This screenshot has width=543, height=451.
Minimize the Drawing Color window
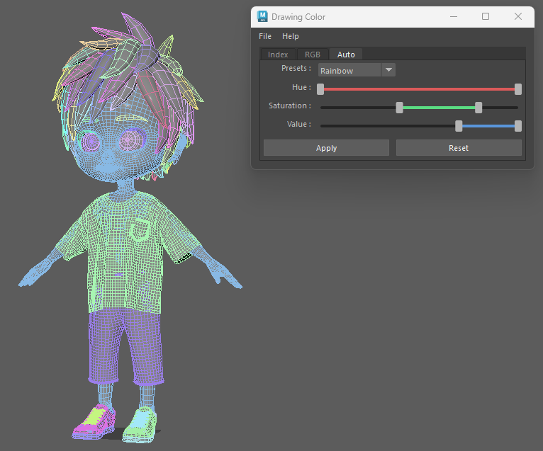pos(454,16)
